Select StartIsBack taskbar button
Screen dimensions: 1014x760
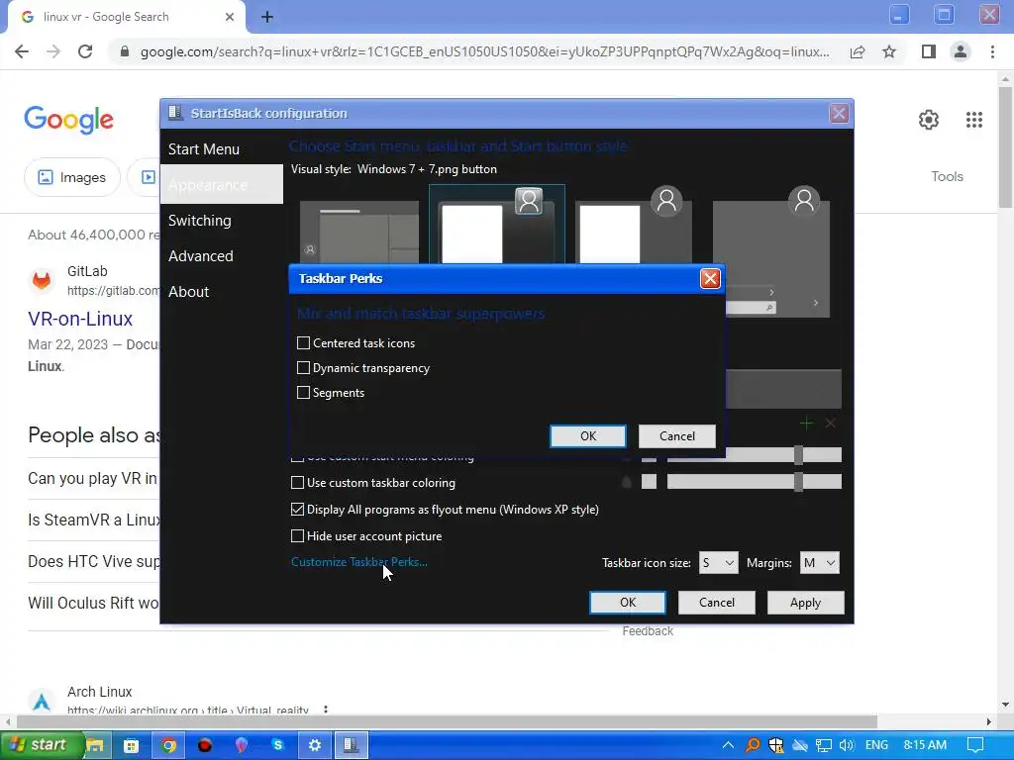[352, 745]
